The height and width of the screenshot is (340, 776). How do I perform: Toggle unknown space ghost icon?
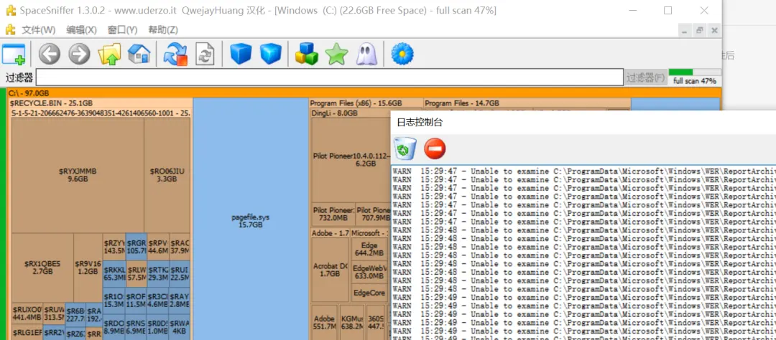(366, 54)
